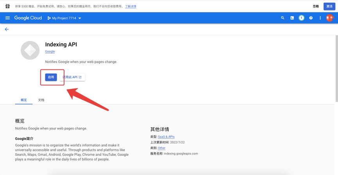338x175 pixels.
Task: Click the gift box icon in banner
Action: point(7,6)
